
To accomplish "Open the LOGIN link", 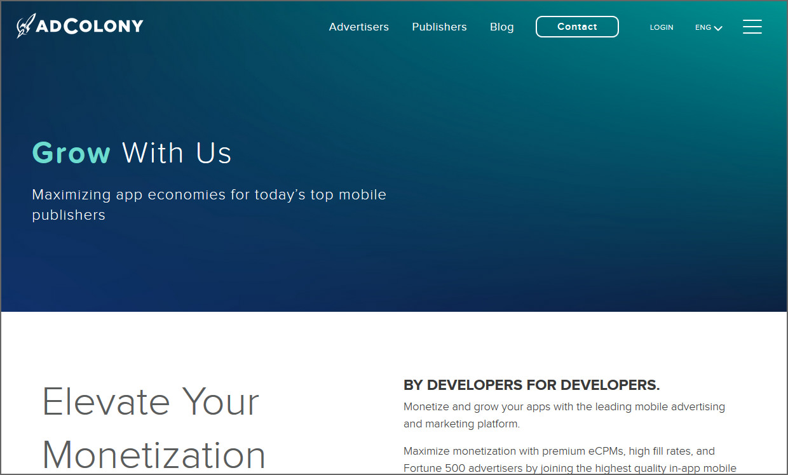I will click(662, 27).
